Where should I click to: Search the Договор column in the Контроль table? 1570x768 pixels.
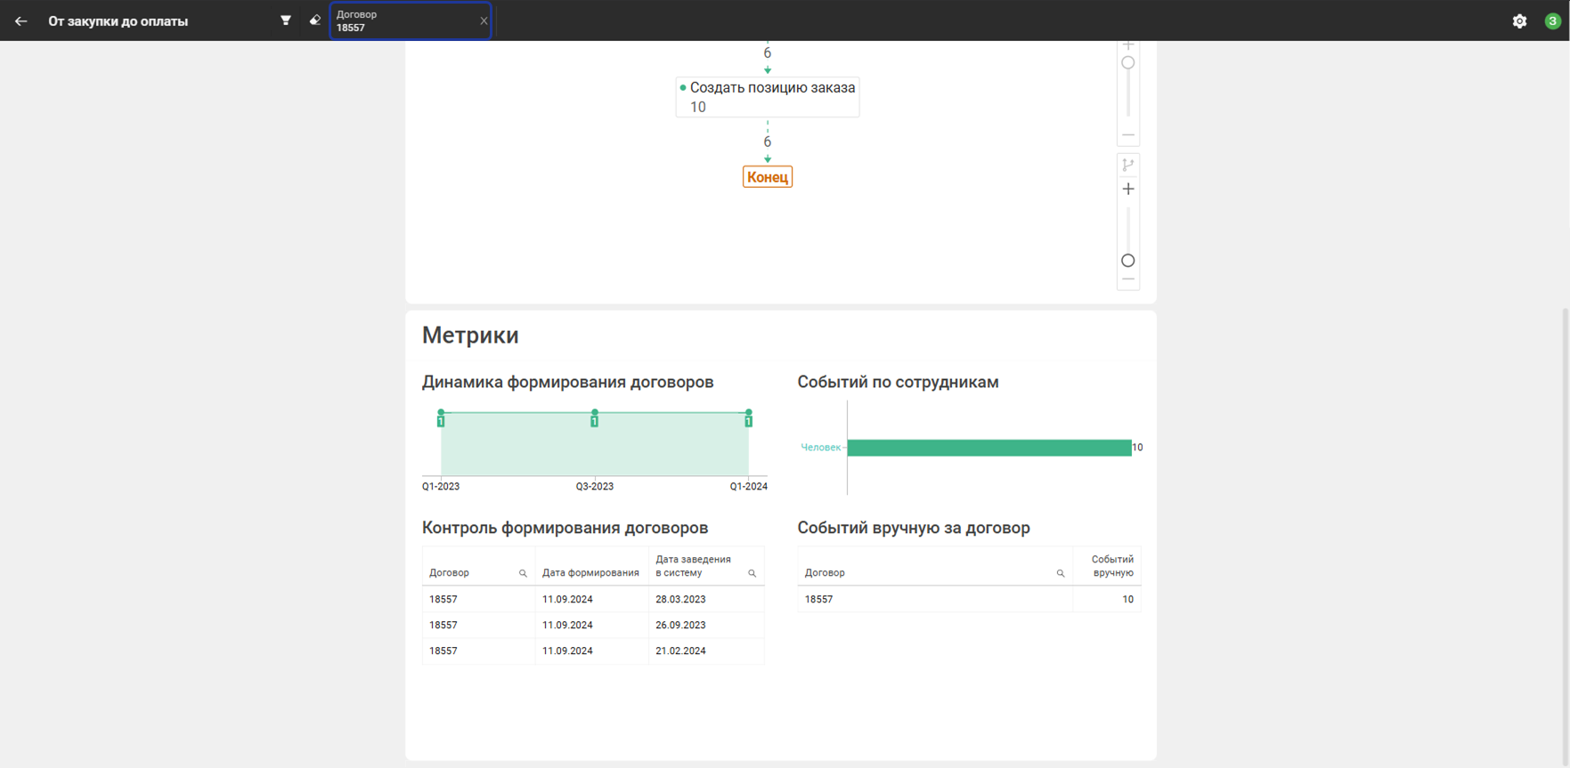(x=523, y=574)
